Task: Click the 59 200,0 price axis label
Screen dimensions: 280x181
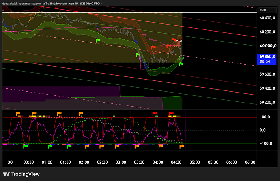Action: pos(267,102)
